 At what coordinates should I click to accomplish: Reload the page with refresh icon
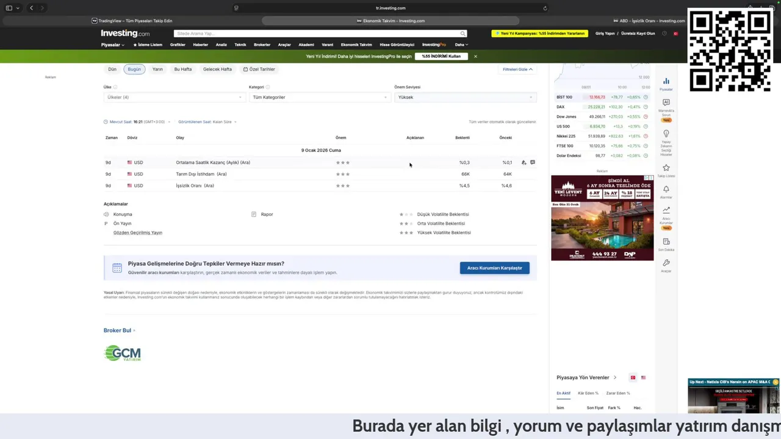pyautogui.click(x=545, y=8)
